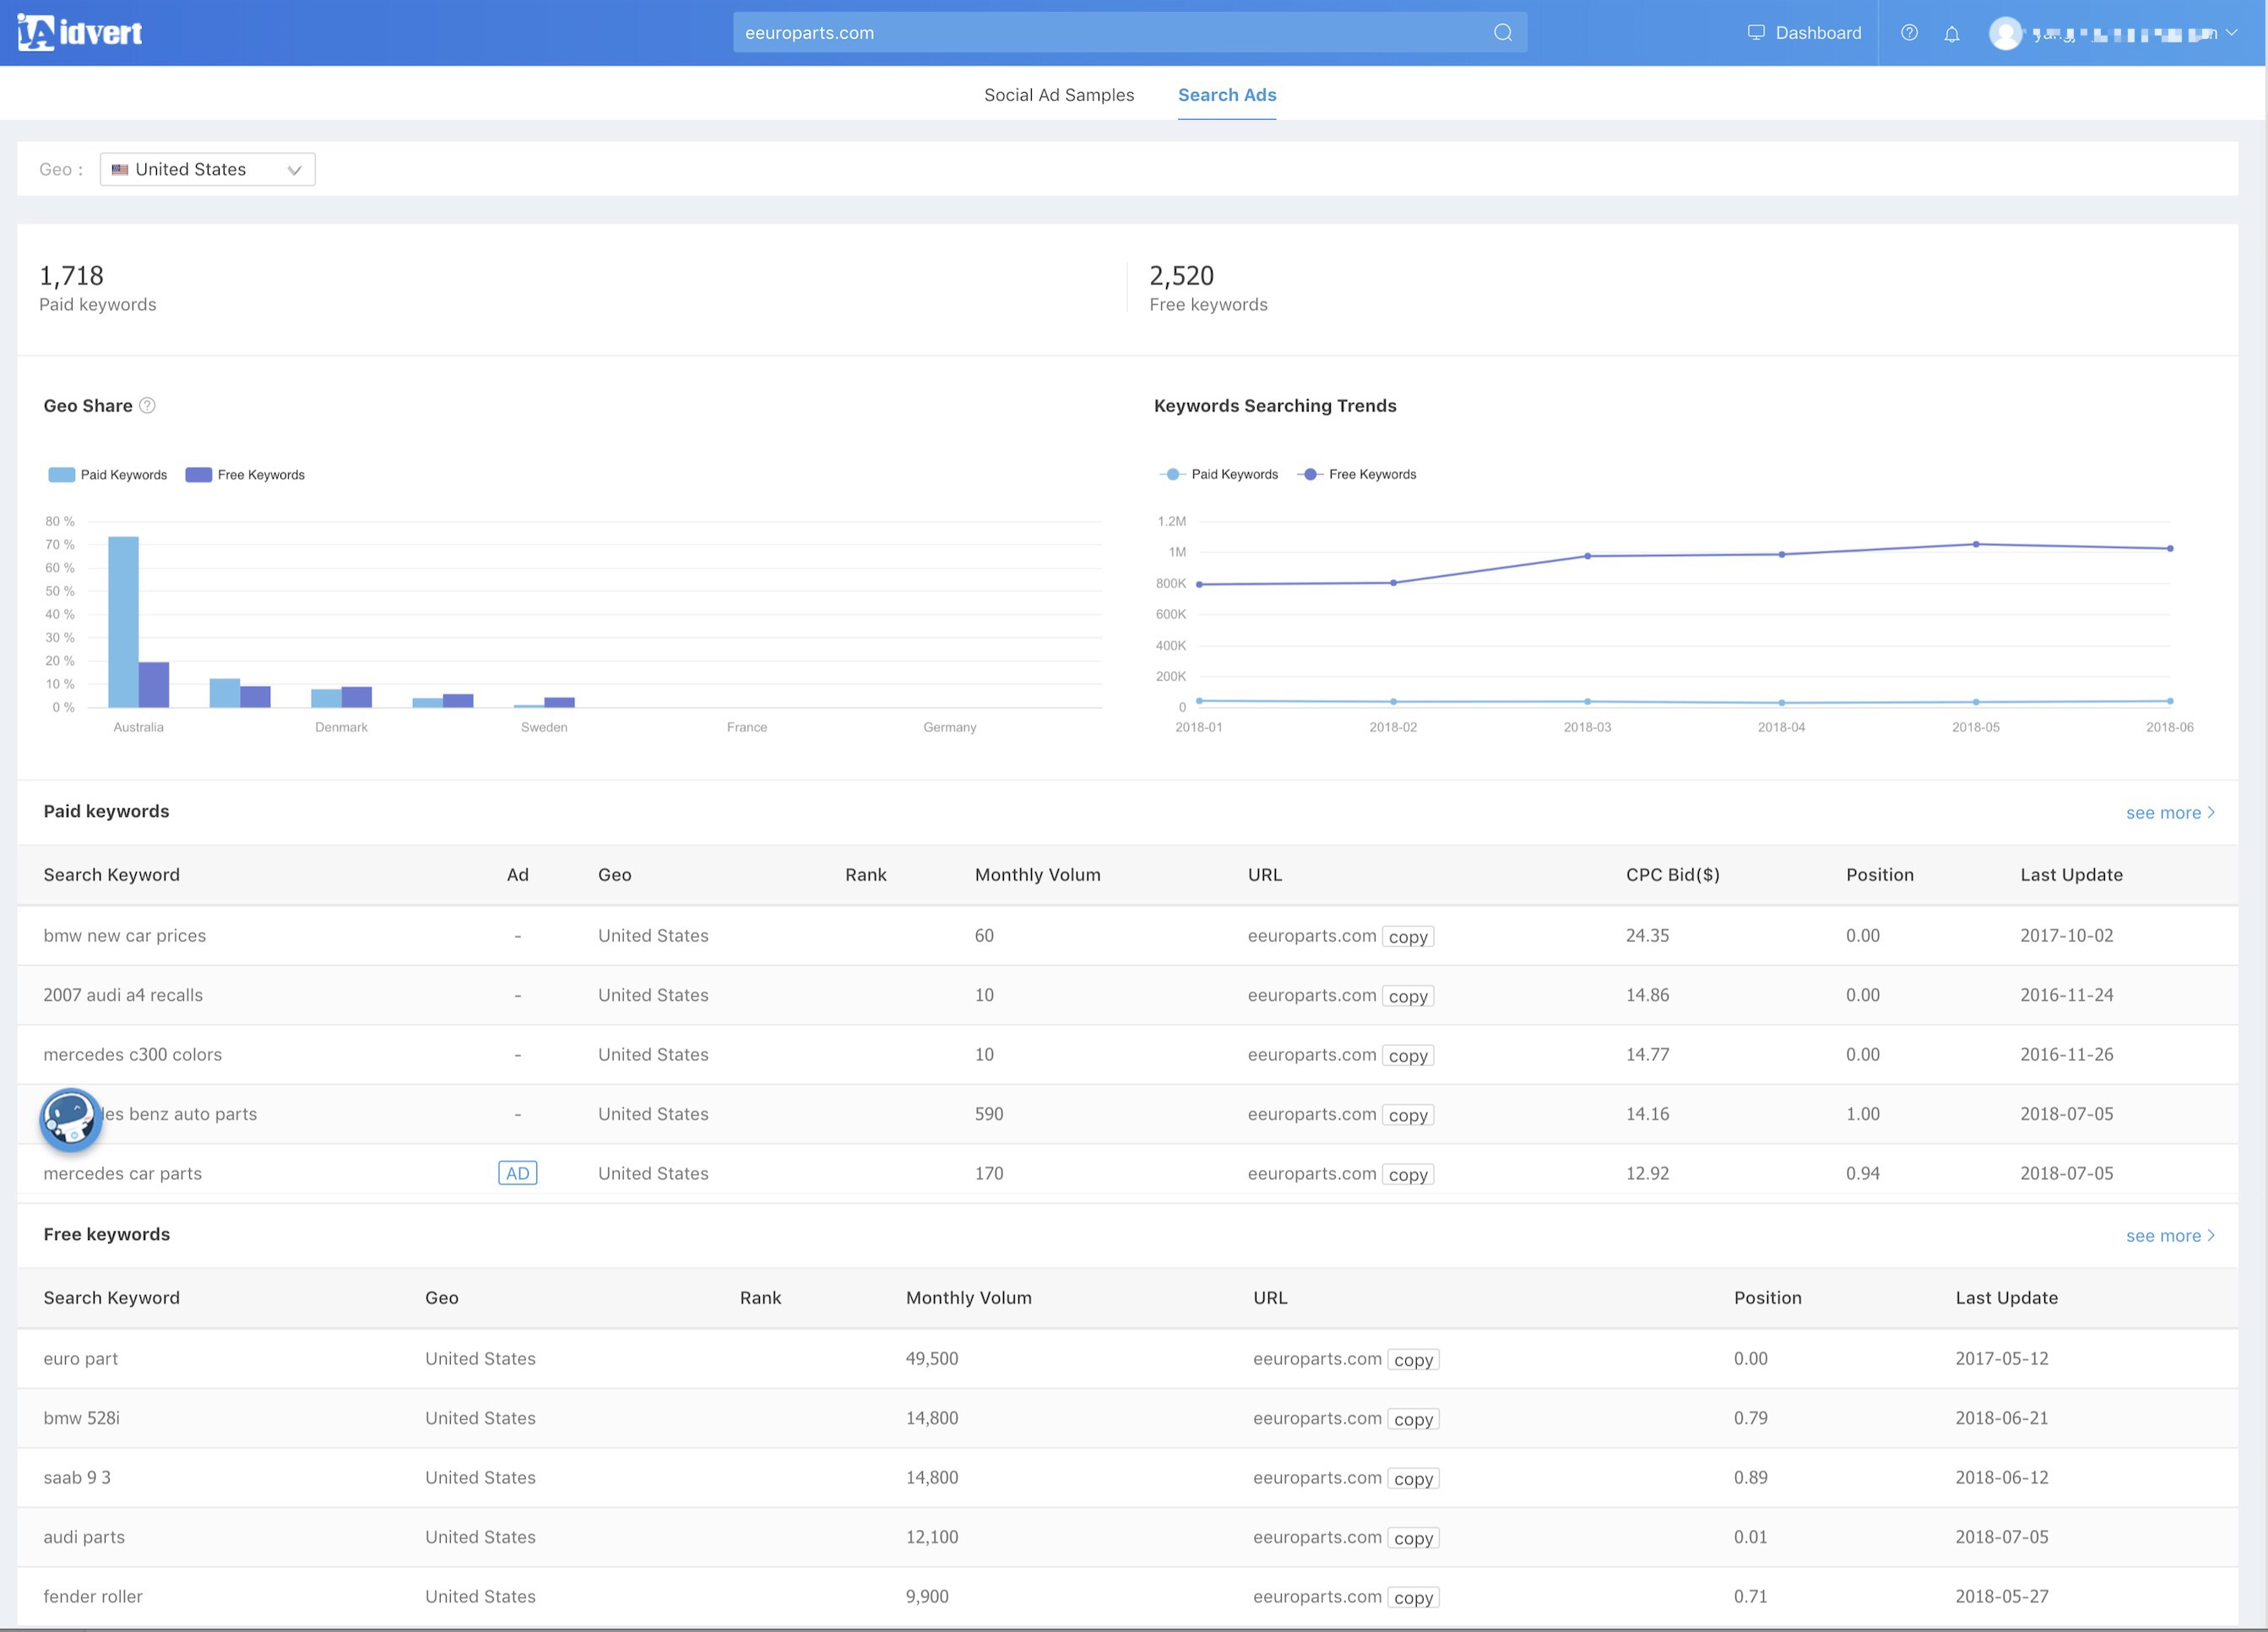This screenshot has height=1632, width=2268.
Task: Select the Search Ads tab
Action: pos(1226,95)
